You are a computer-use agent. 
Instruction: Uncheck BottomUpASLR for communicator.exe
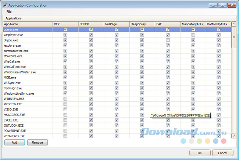(x=218, y=51)
